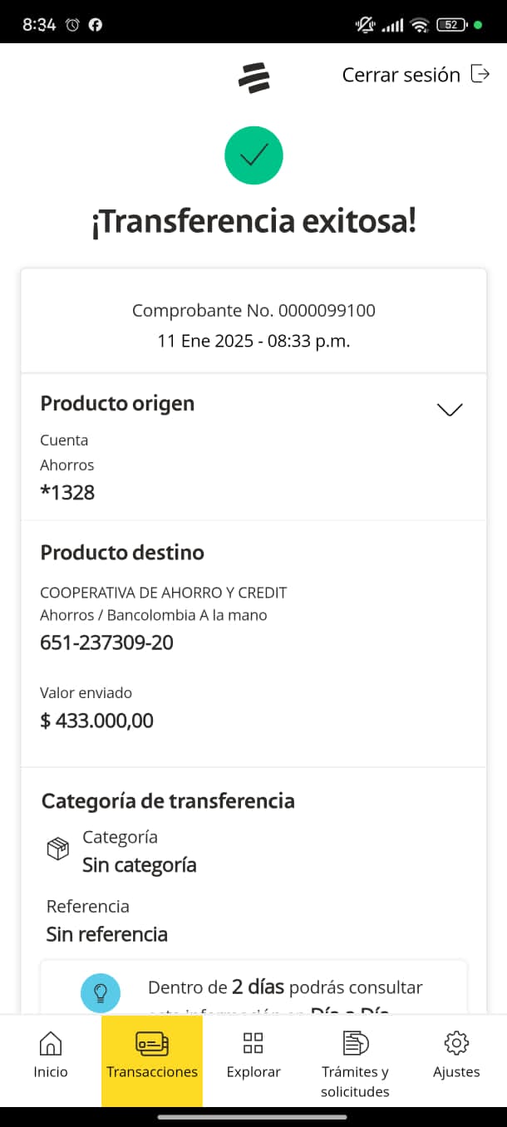The height and width of the screenshot is (1127, 507).
Task: Tap the green success checkmark icon
Action: 253,155
